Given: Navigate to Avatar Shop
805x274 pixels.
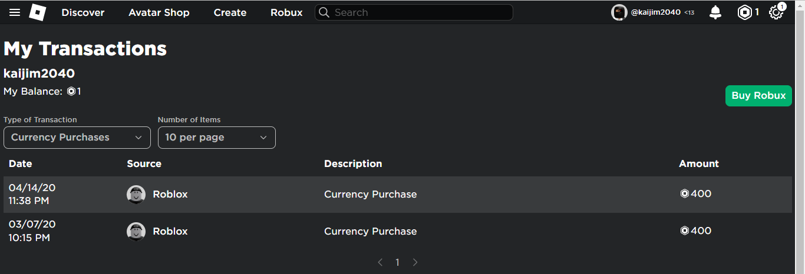Looking at the screenshot, I should pyautogui.click(x=159, y=12).
